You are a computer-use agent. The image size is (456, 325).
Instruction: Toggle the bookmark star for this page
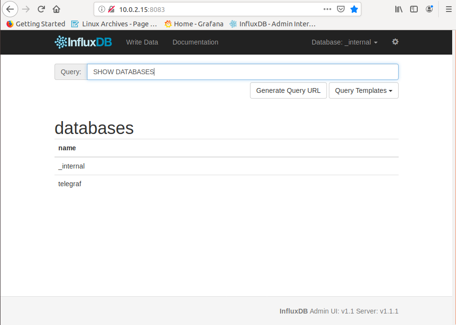tap(354, 9)
